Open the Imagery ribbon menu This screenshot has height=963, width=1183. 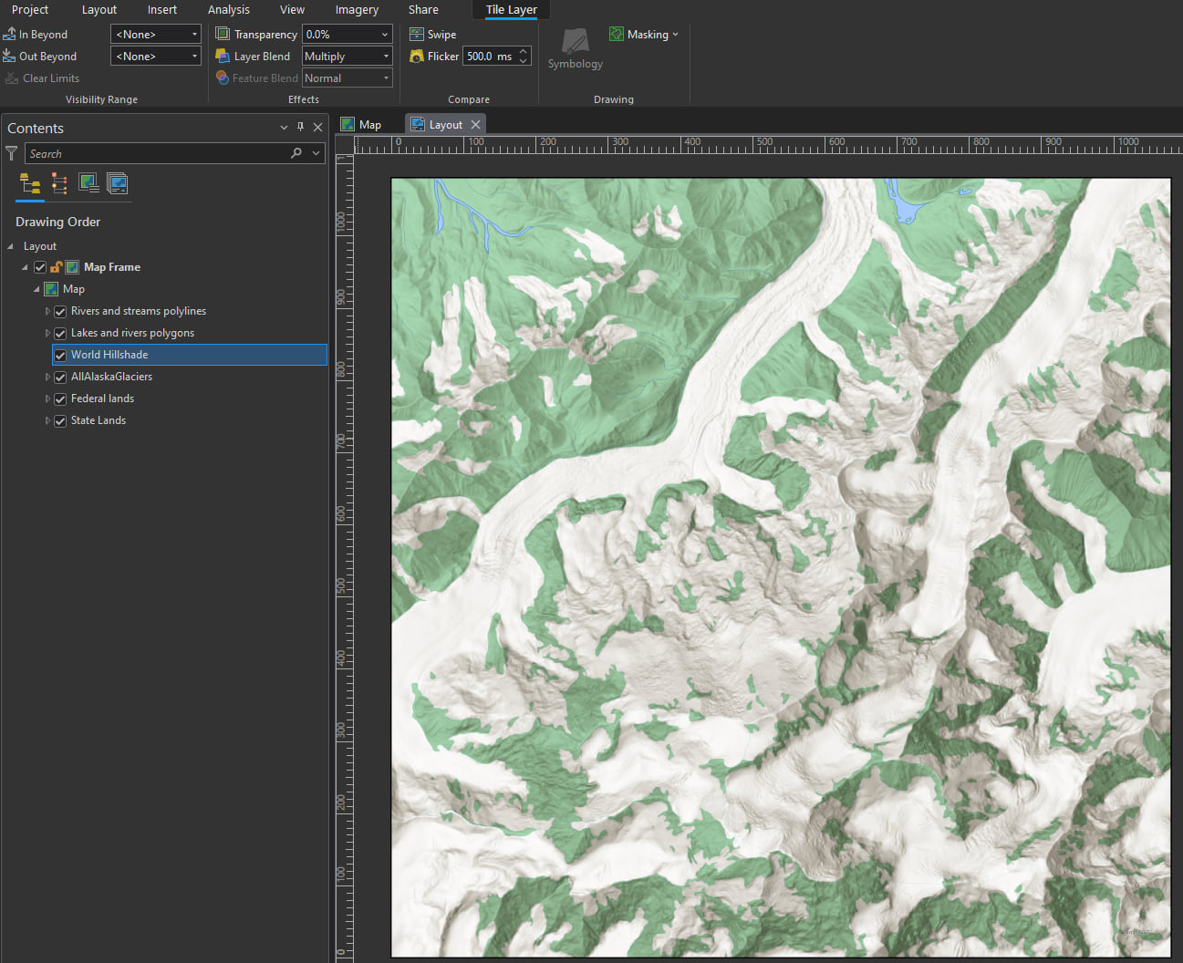[x=356, y=10]
